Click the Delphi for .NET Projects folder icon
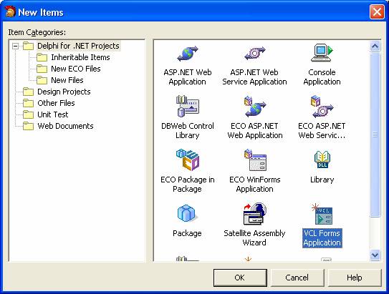This screenshot has height=294, width=389. 28,46
